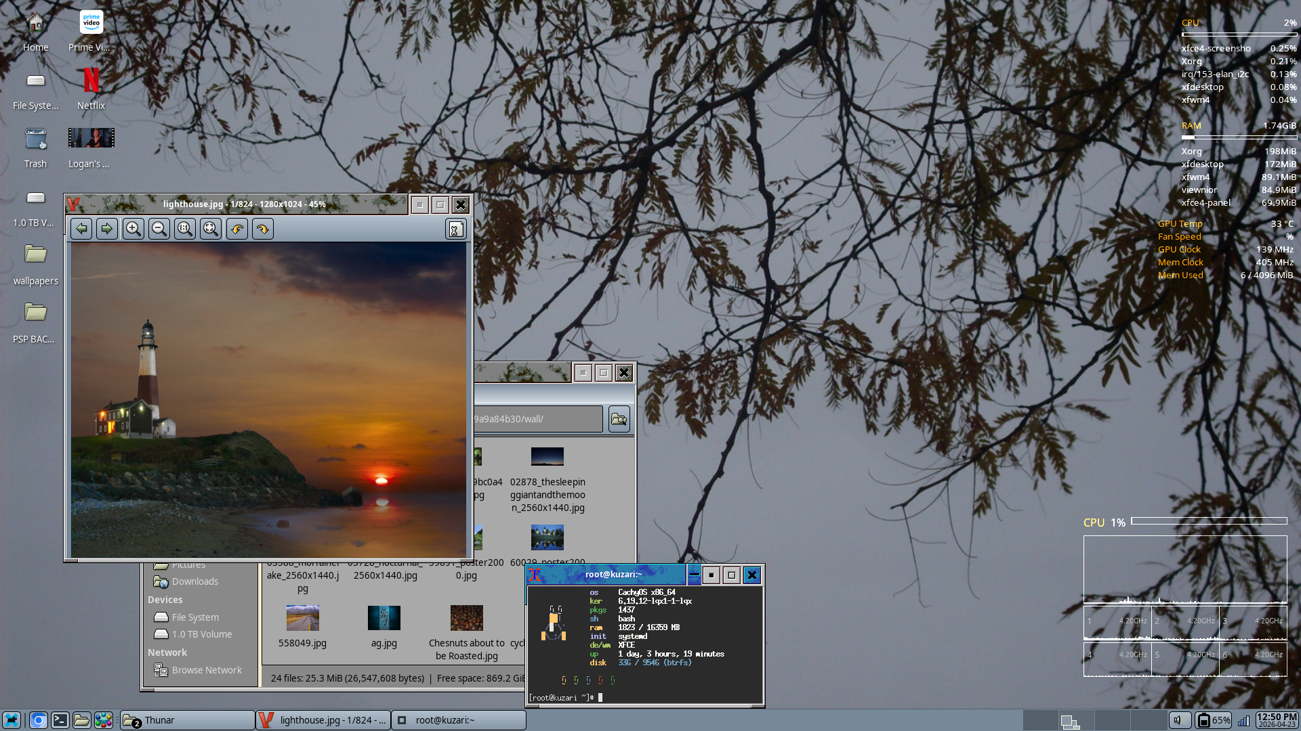Screen dimensions: 1301x731
Task: Open the 1.0 TB Volume device in the sidebar
Action: pyautogui.click(x=201, y=634)
